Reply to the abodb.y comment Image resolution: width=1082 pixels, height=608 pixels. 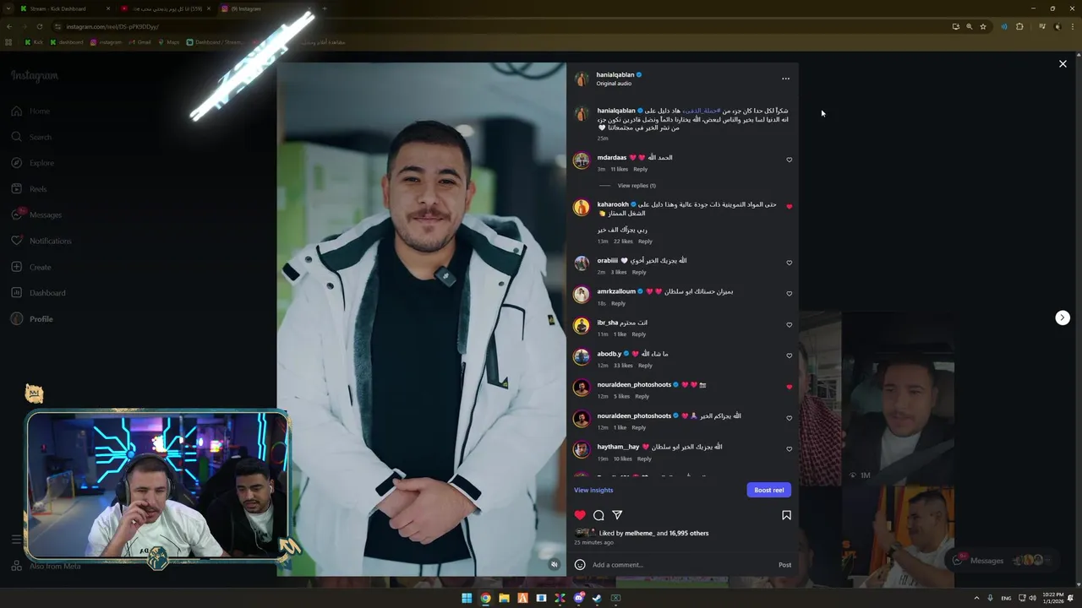coord(645,366)
